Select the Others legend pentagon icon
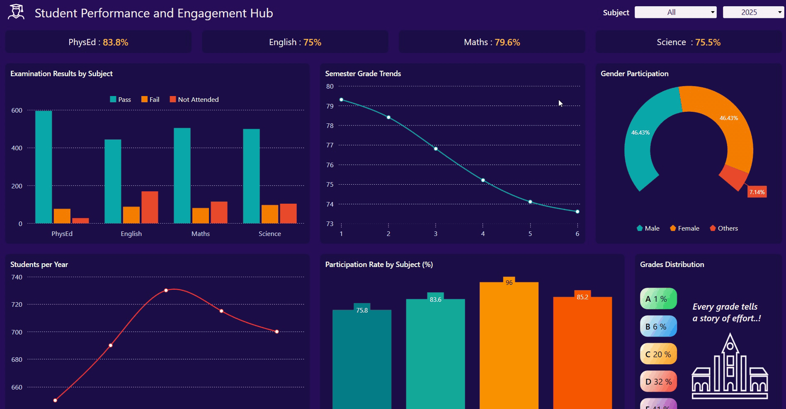The image size is (786, 409). click(x=713, y=228)
